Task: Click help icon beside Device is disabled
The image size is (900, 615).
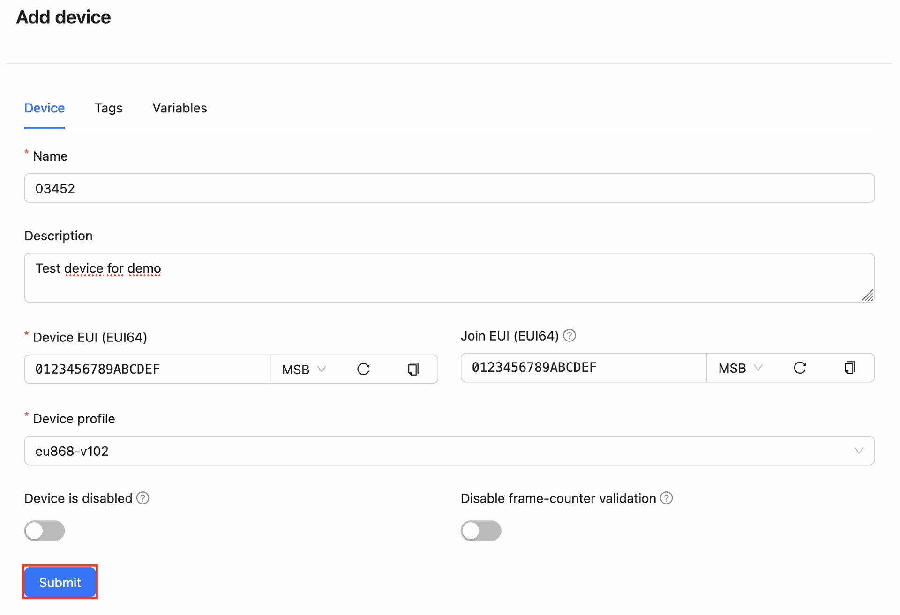Action: click(143, 498)
